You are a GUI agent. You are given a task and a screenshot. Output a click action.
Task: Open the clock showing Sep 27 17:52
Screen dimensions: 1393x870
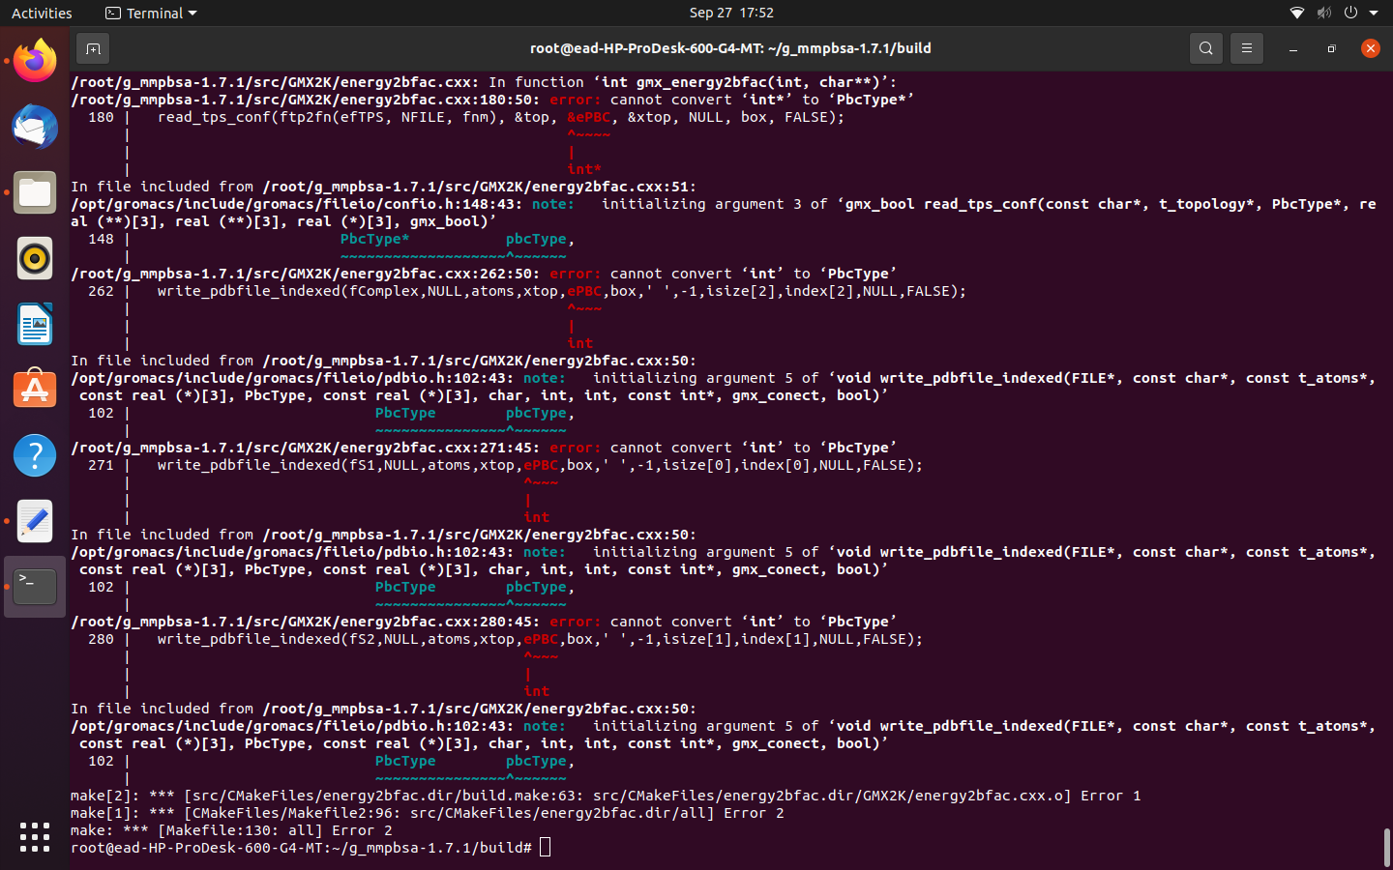click(731, 13)
